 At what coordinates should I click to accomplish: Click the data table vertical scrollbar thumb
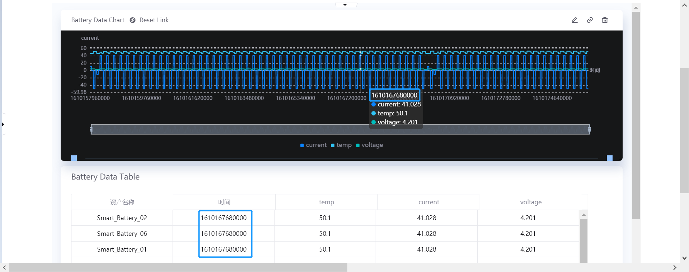584,240
